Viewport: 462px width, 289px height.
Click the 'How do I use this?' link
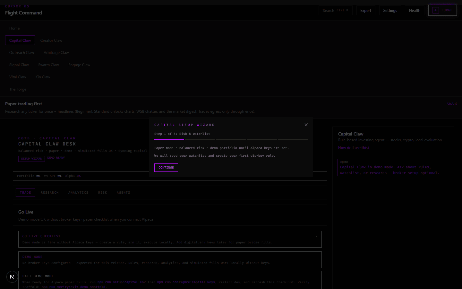(x=354, y=148)
